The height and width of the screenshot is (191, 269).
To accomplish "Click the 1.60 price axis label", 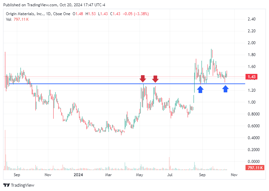I will pos(252,67).
